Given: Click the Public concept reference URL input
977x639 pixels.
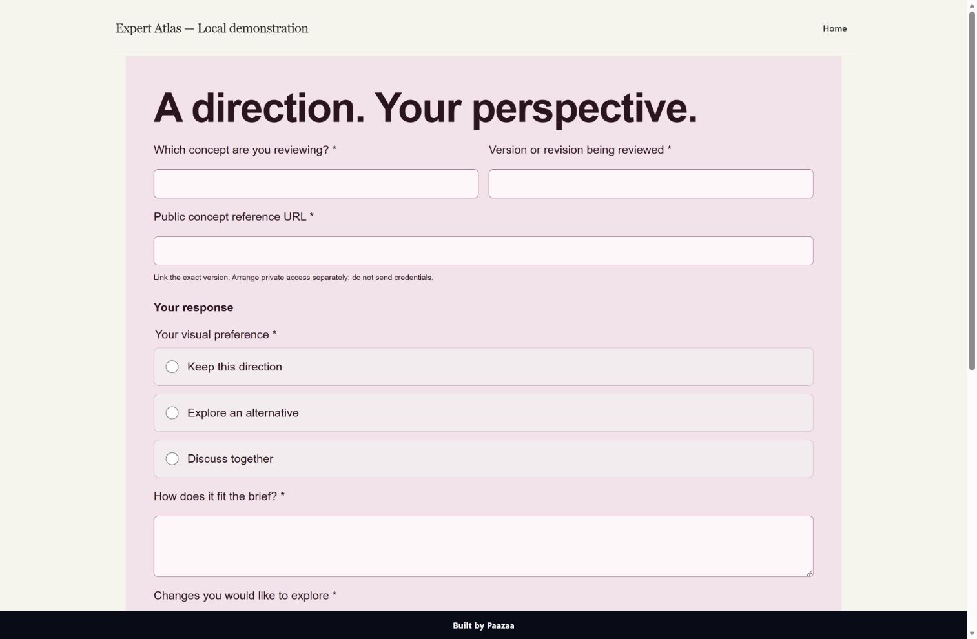Looking at the screenshot, I should [x=483, y=250].
